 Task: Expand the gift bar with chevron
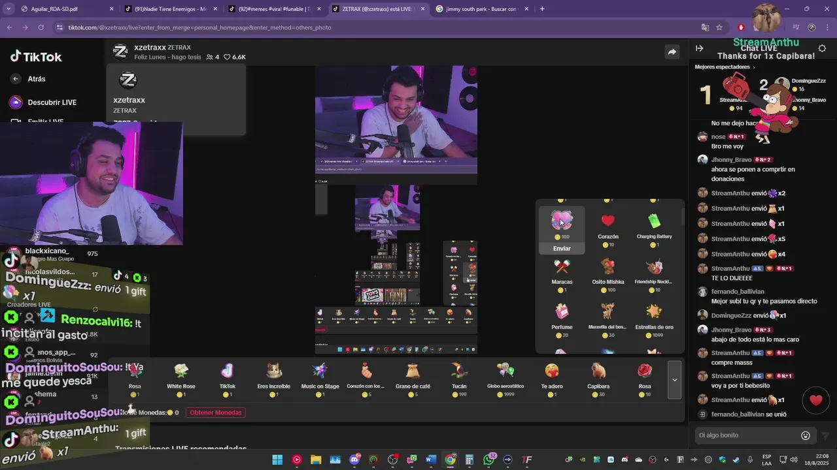[x=675, y=380]
